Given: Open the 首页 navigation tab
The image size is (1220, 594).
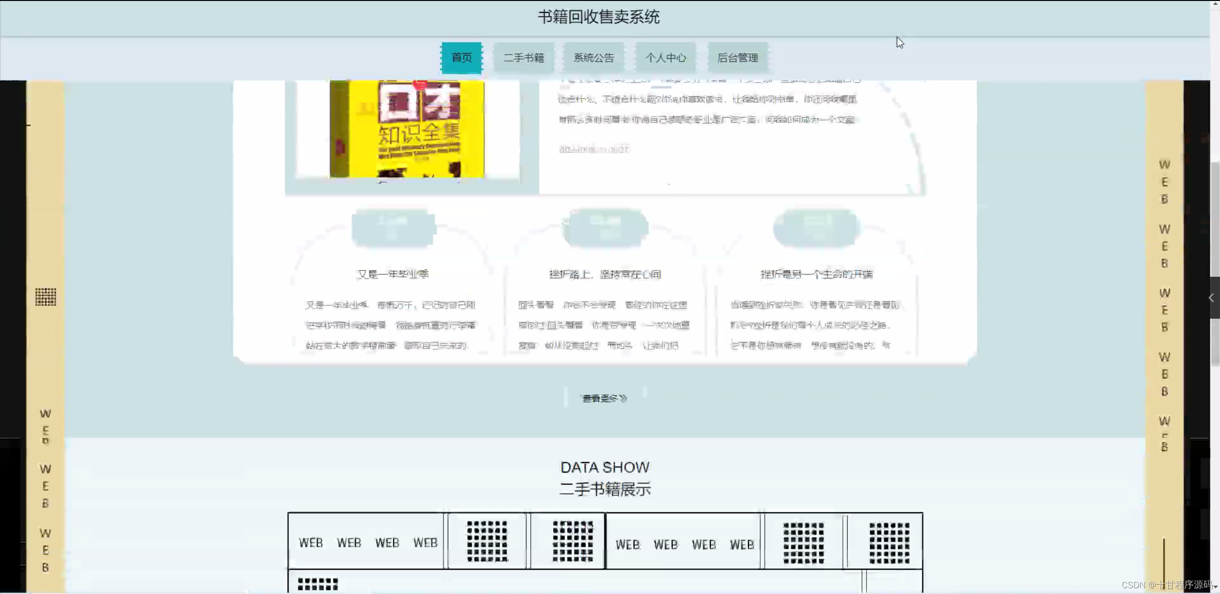Looking at the screenshot, I should [461, 58].
